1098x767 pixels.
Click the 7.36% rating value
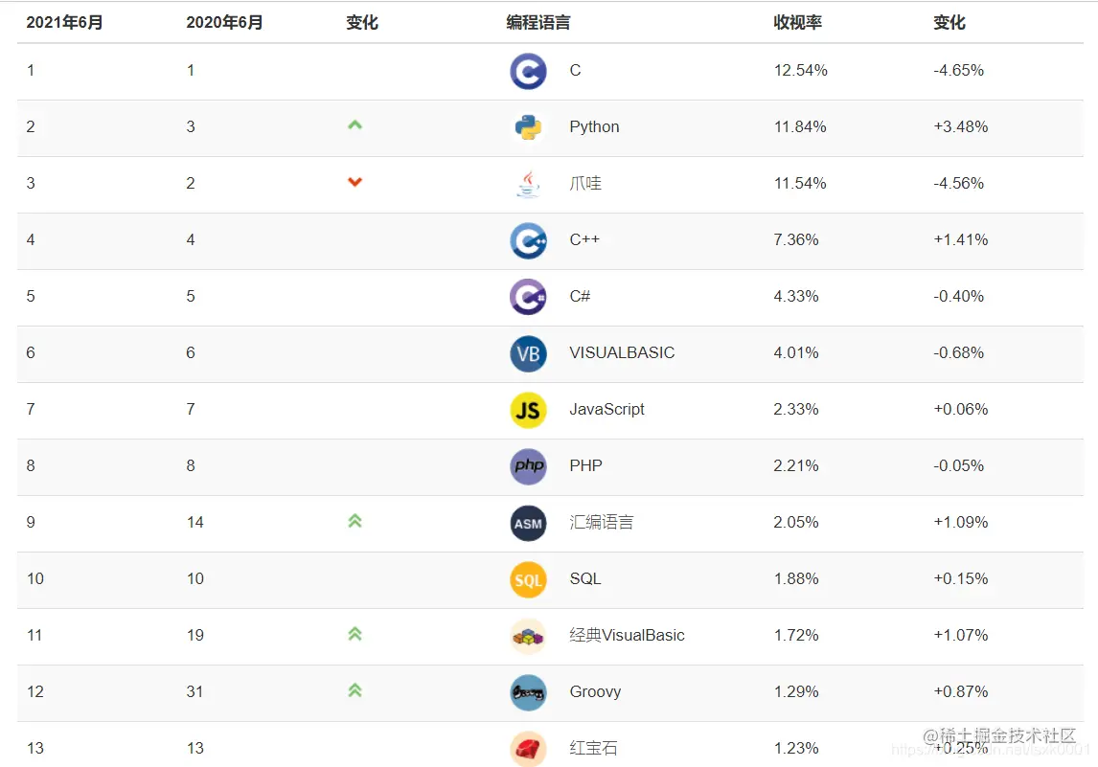point(795,240)
